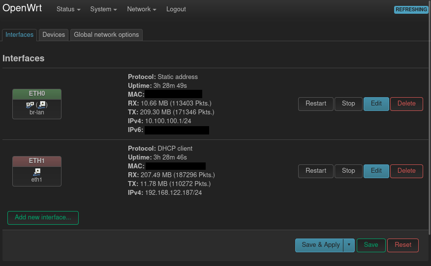
Task: Expand the Network dropdown menu
Action: [x=142, y=9]
